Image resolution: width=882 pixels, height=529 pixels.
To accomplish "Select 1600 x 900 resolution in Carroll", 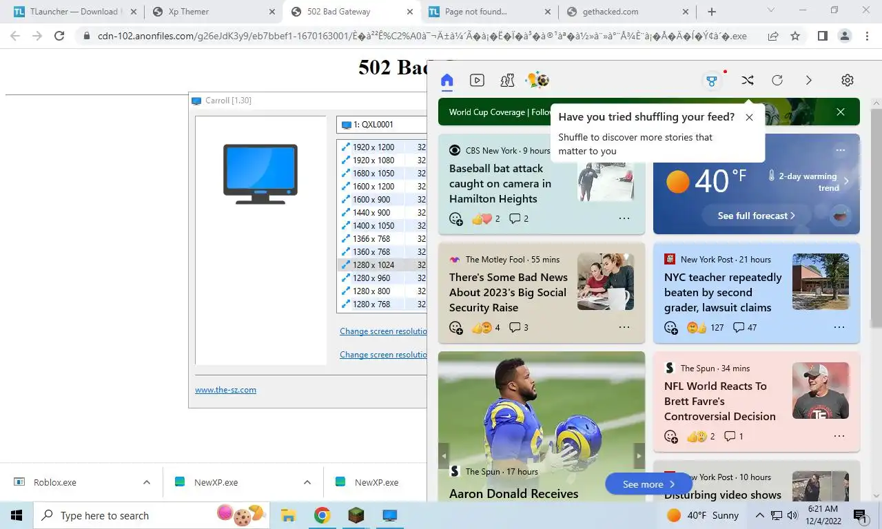I will coord(383,200).
